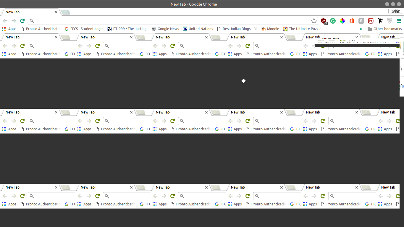Open the Rohit profile button

pos(395,11)
